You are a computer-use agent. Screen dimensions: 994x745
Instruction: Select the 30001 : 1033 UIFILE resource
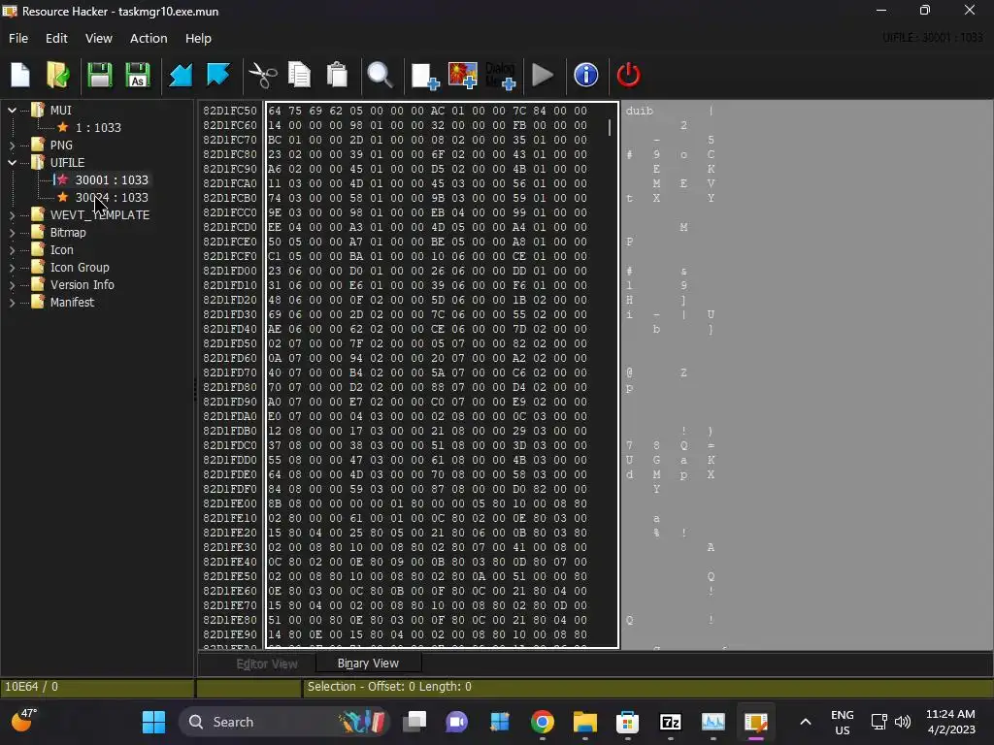coord(112,179)
